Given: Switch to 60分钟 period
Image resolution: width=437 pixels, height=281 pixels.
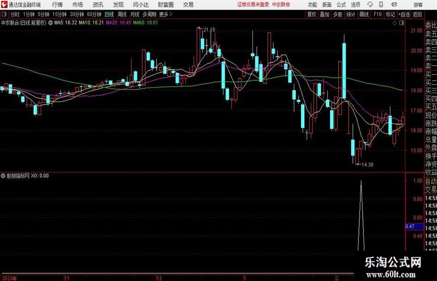Looking at the screenshot, I should coord(94,14).
